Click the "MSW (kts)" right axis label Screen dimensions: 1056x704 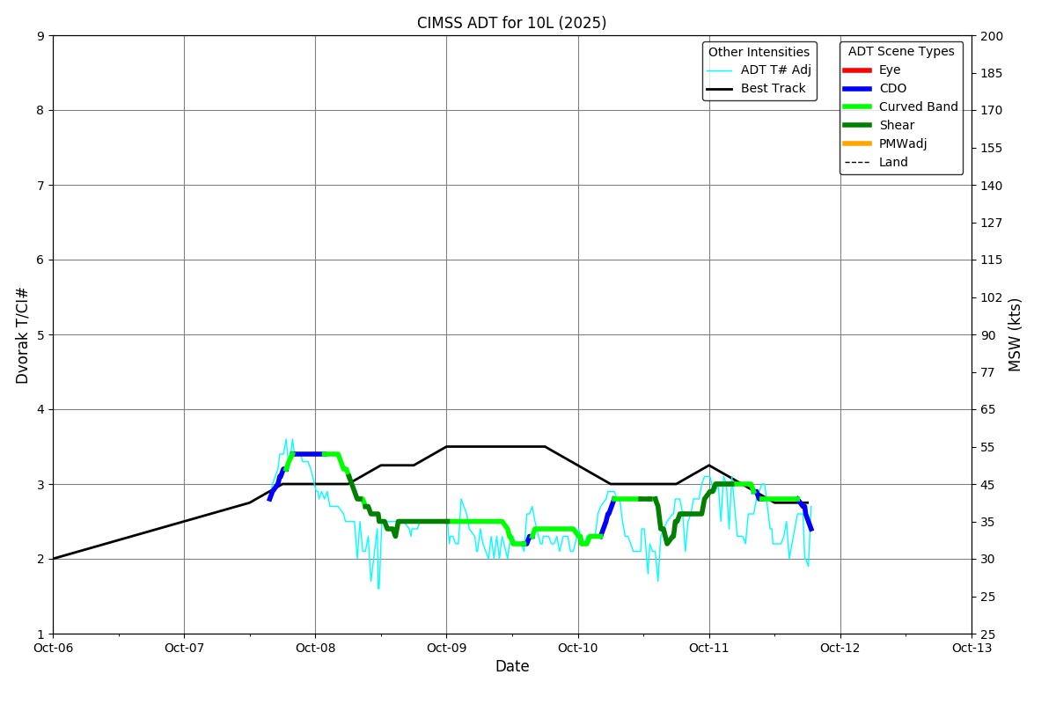click(x=1015, y=334)
